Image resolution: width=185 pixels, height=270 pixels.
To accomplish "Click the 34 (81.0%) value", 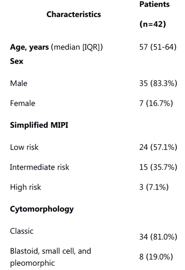I will click(x=158, y=237).
